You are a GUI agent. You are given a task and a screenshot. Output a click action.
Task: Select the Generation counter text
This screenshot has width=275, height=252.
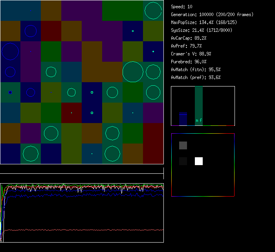tap(212, 15)
